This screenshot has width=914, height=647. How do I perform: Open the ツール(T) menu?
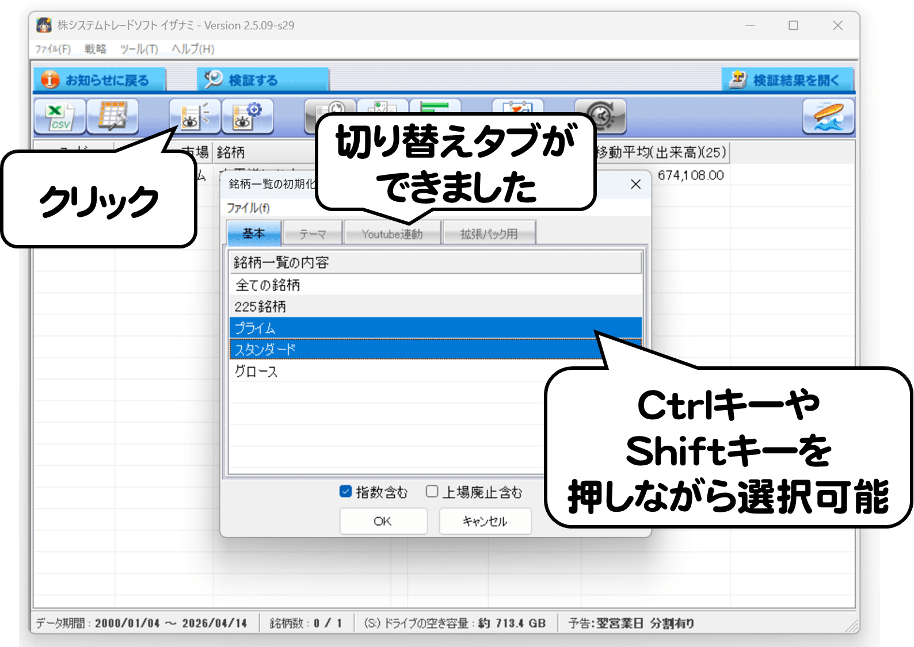pos(139,49)
